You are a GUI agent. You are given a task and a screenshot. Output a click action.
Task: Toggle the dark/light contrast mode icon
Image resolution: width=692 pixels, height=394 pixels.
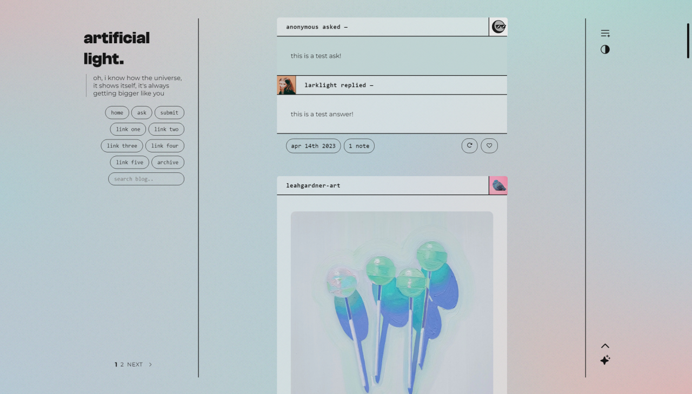[x=605, y=50]
